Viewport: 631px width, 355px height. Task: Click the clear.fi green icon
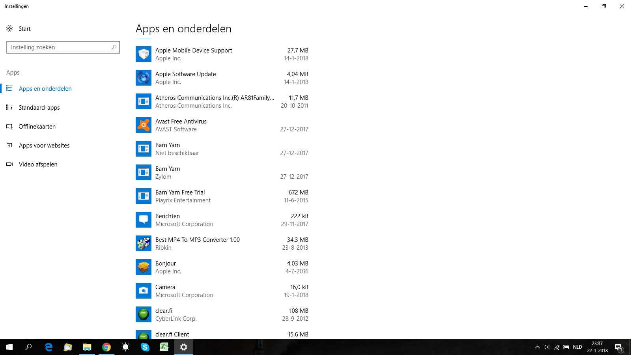coord(144,314)
